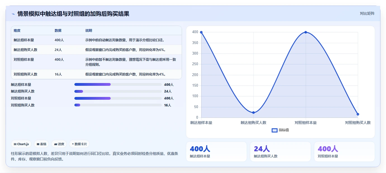Click the chart data point for 对照组购买人数
386x173 pixels.
coord(358,114)
